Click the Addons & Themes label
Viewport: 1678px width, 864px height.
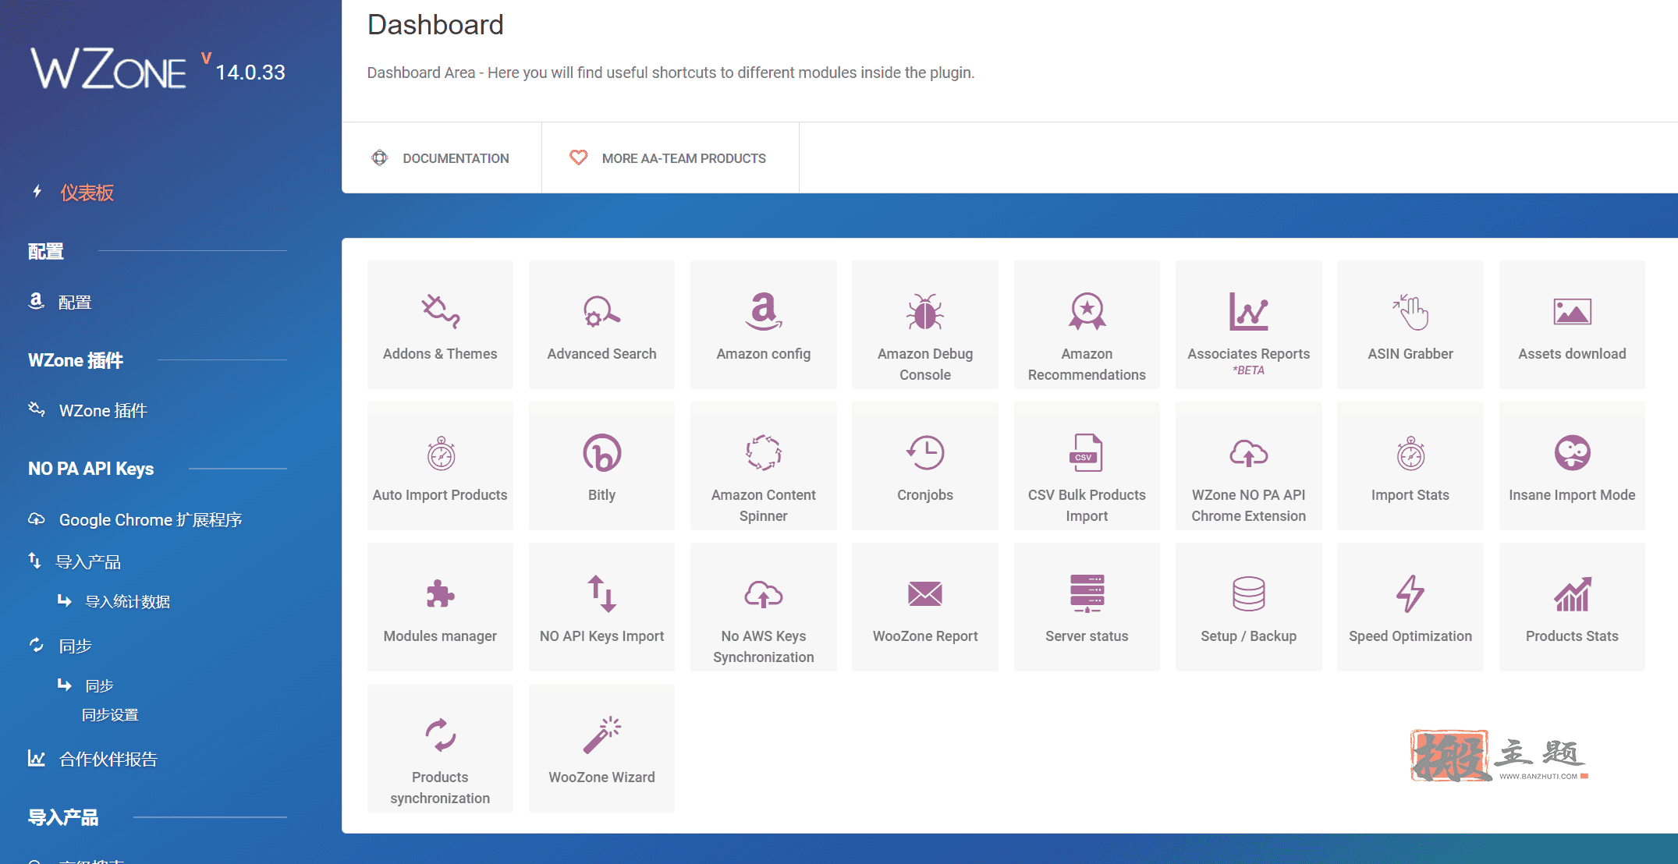(x=440, y=354)
